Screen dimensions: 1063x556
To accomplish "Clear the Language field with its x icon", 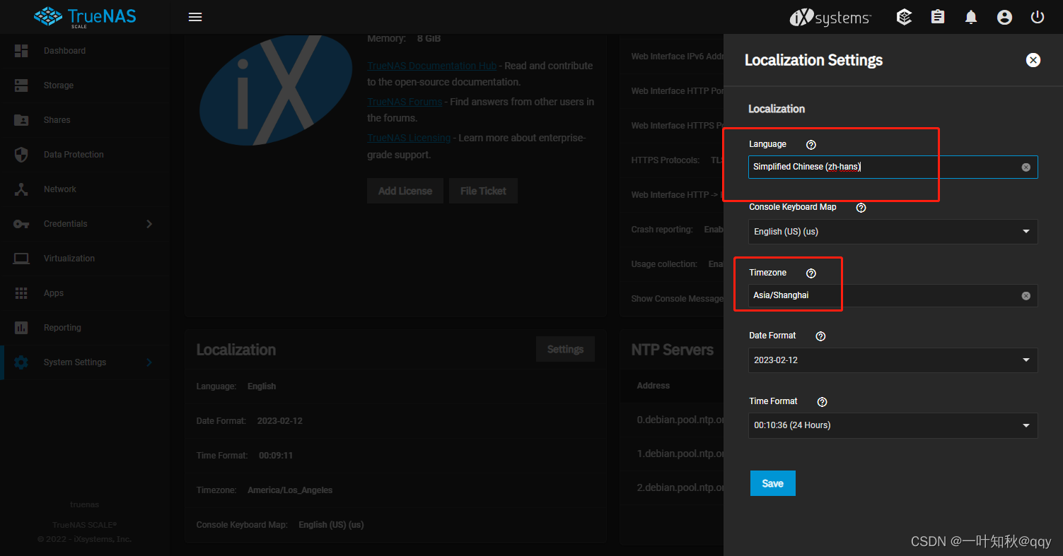I will 1026,167.
